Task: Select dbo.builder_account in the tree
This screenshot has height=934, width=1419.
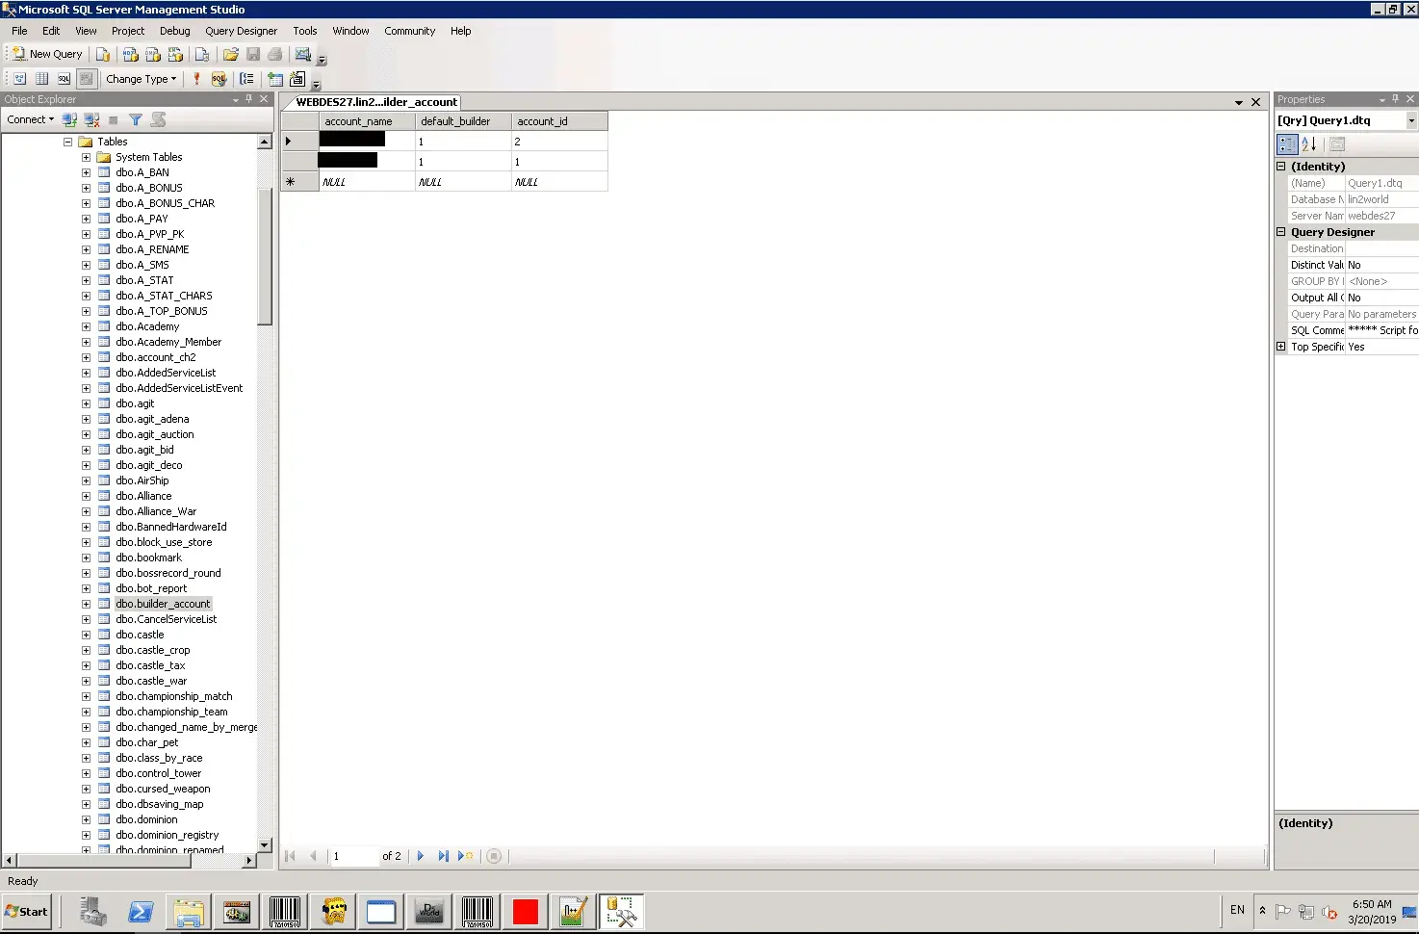Action: point(163,604)
